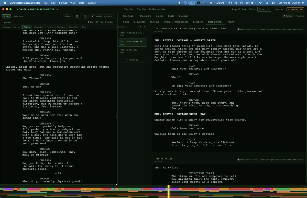Click the swirl menu bar icon

(192, 3)
